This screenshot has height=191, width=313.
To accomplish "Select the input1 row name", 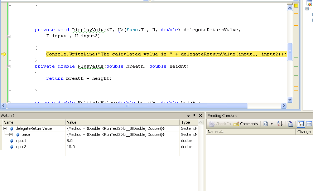I will tap(21, 141).
